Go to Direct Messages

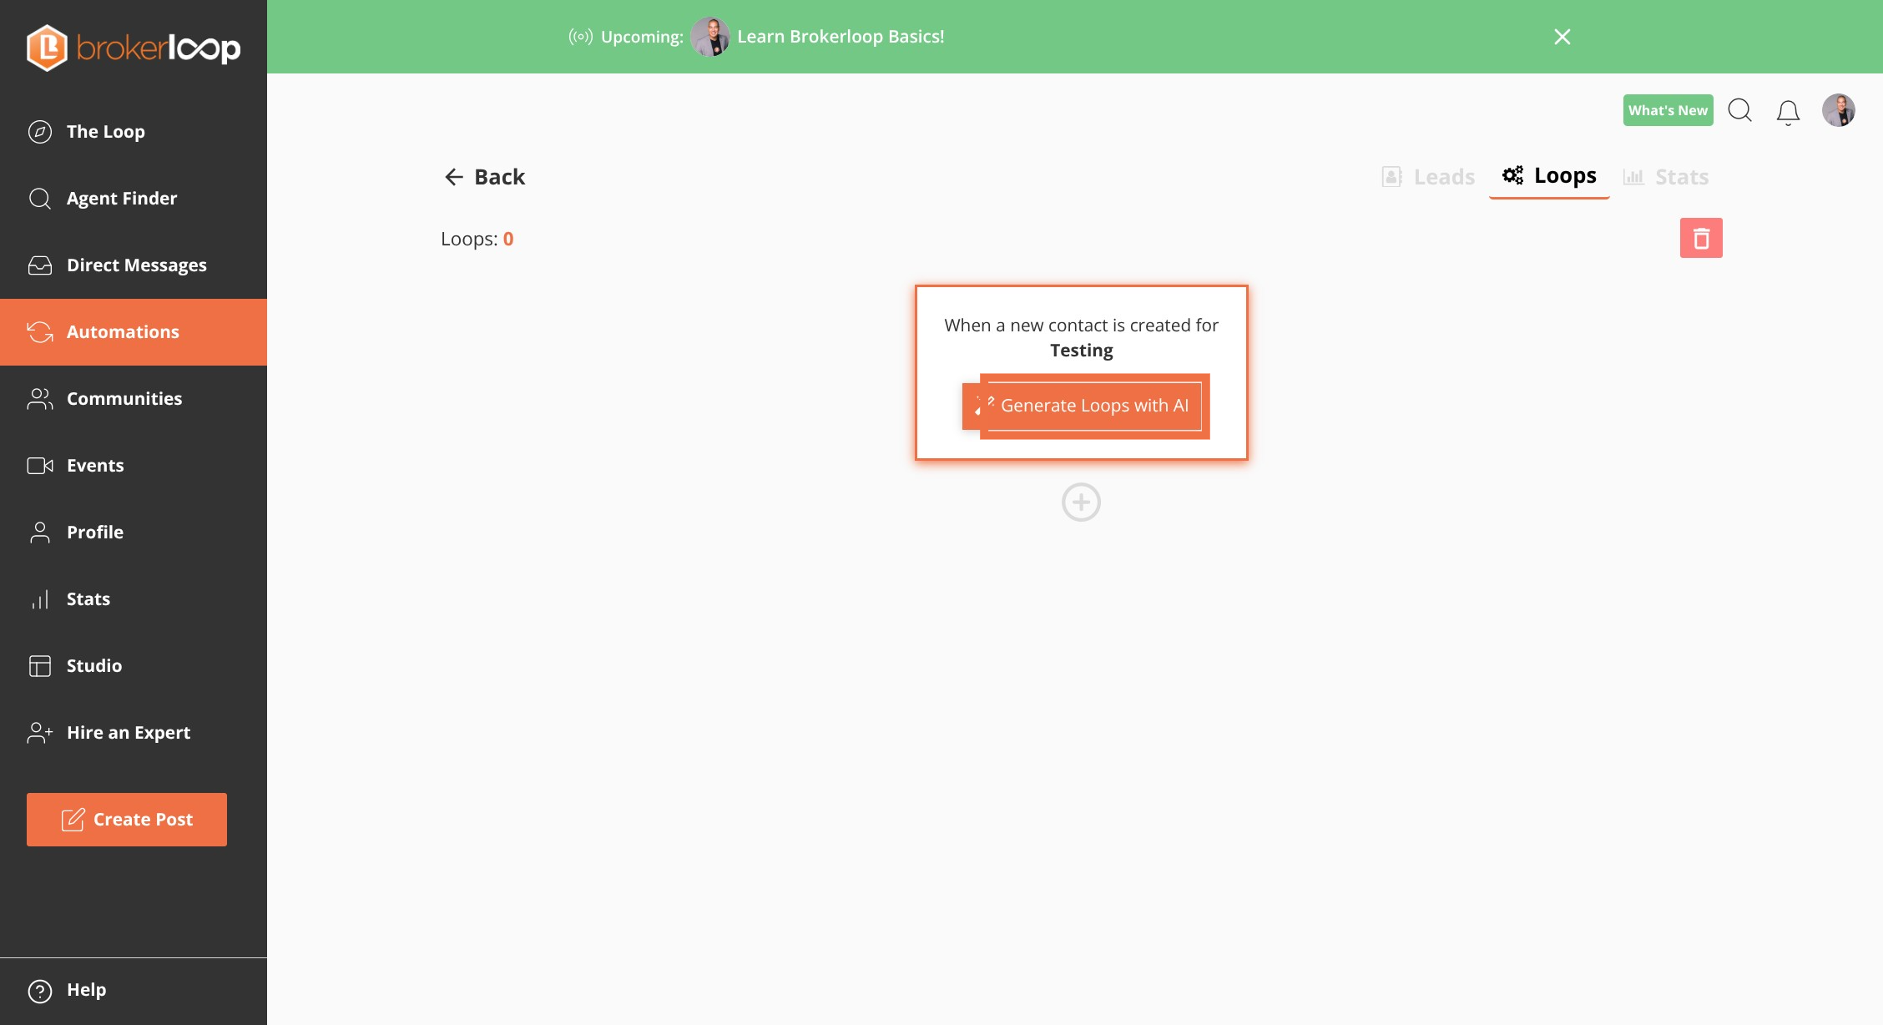[134, 265]
